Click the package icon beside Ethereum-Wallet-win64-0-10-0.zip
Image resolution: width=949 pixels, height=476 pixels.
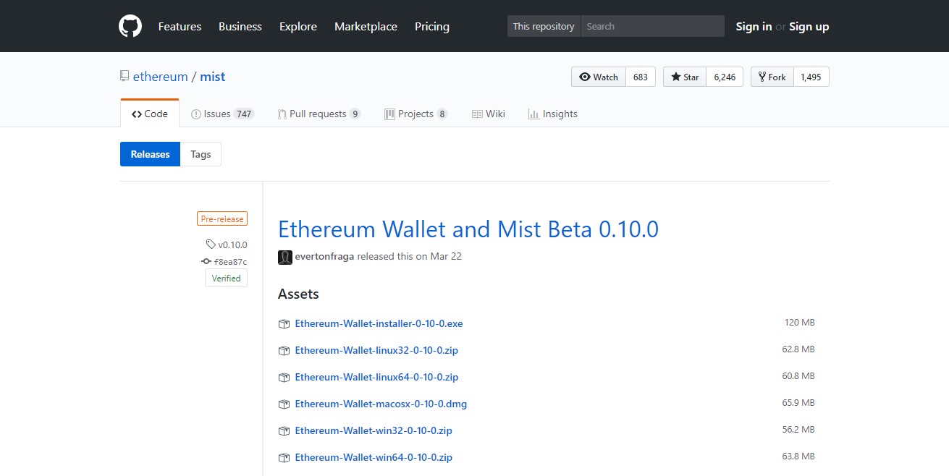pos(284,458)
